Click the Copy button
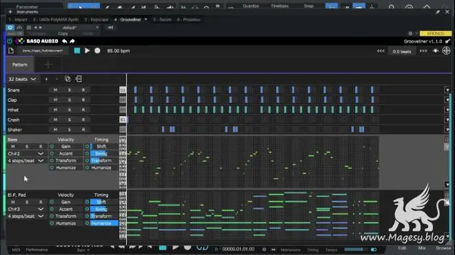Viewport: 455px width, 255px height. point(63,34)
